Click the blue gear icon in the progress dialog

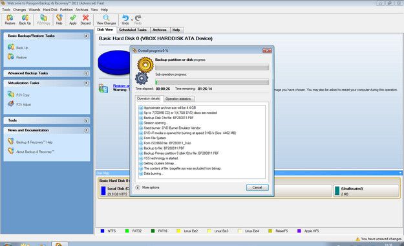(142, 78)
